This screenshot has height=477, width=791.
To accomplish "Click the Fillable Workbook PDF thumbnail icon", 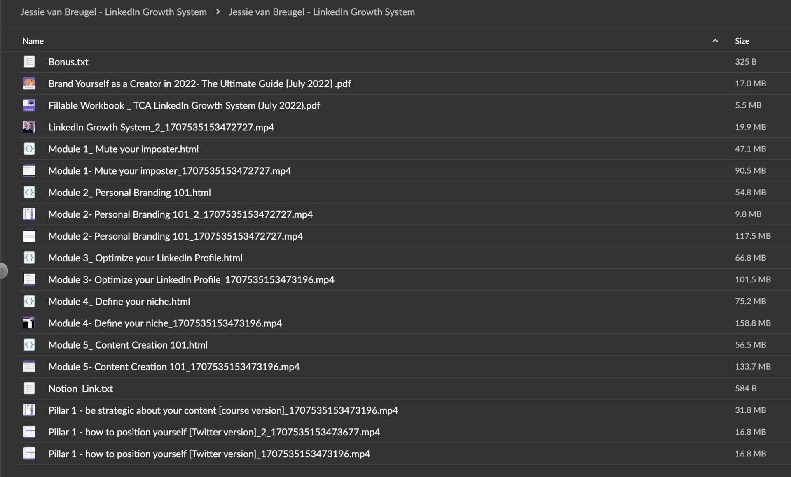I will click(29, 105).
